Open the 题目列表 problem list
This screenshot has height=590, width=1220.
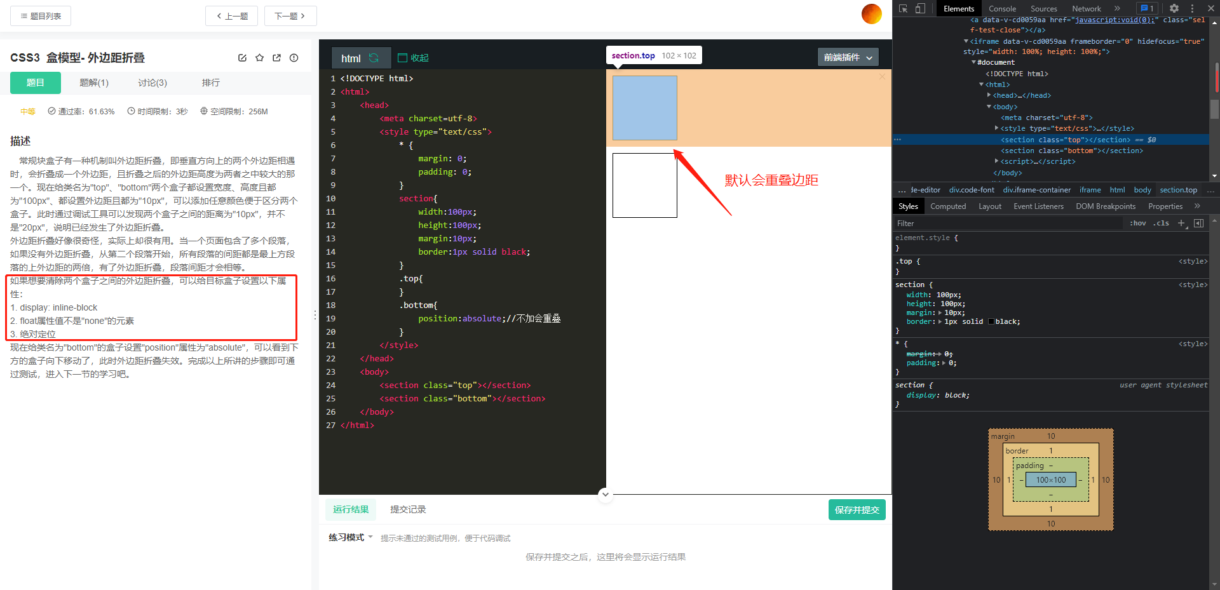[41, 16]
